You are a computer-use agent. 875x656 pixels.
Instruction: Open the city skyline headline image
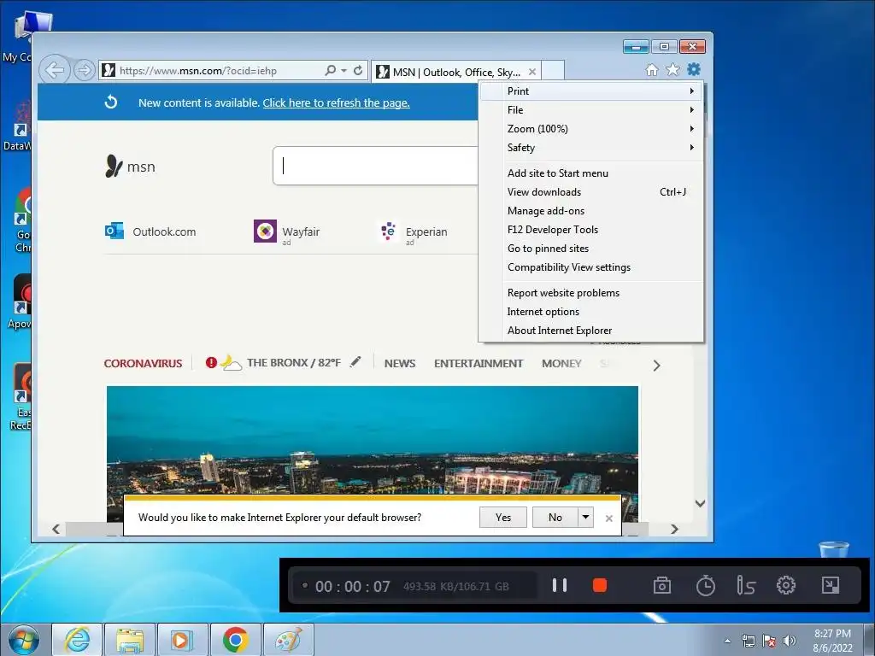point(373,440)
